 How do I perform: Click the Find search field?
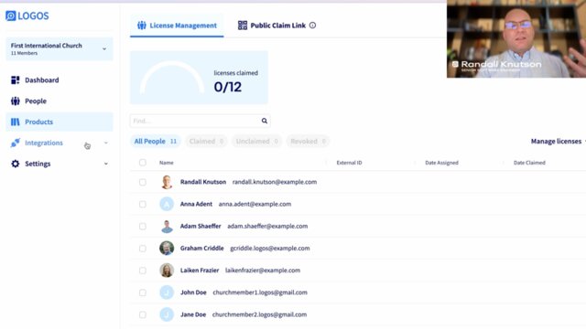tap(200, 121)
